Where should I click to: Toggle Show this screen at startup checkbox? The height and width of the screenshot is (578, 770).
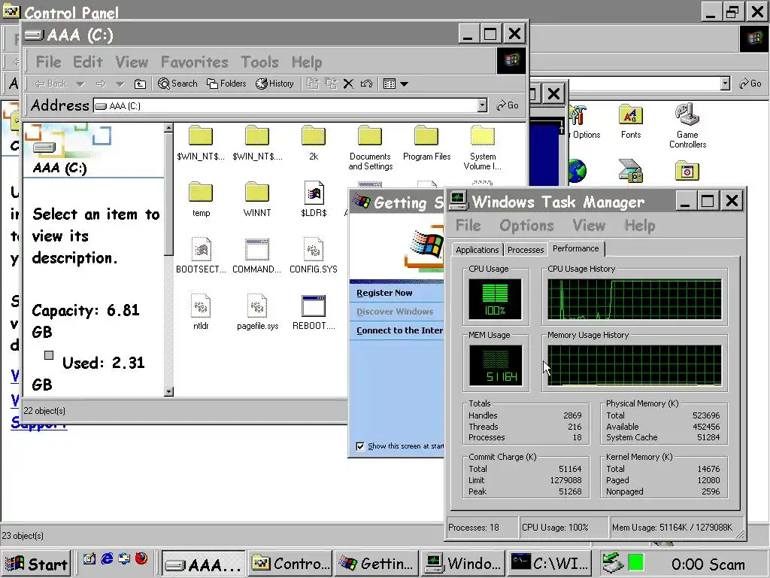(x=360, y=446)
